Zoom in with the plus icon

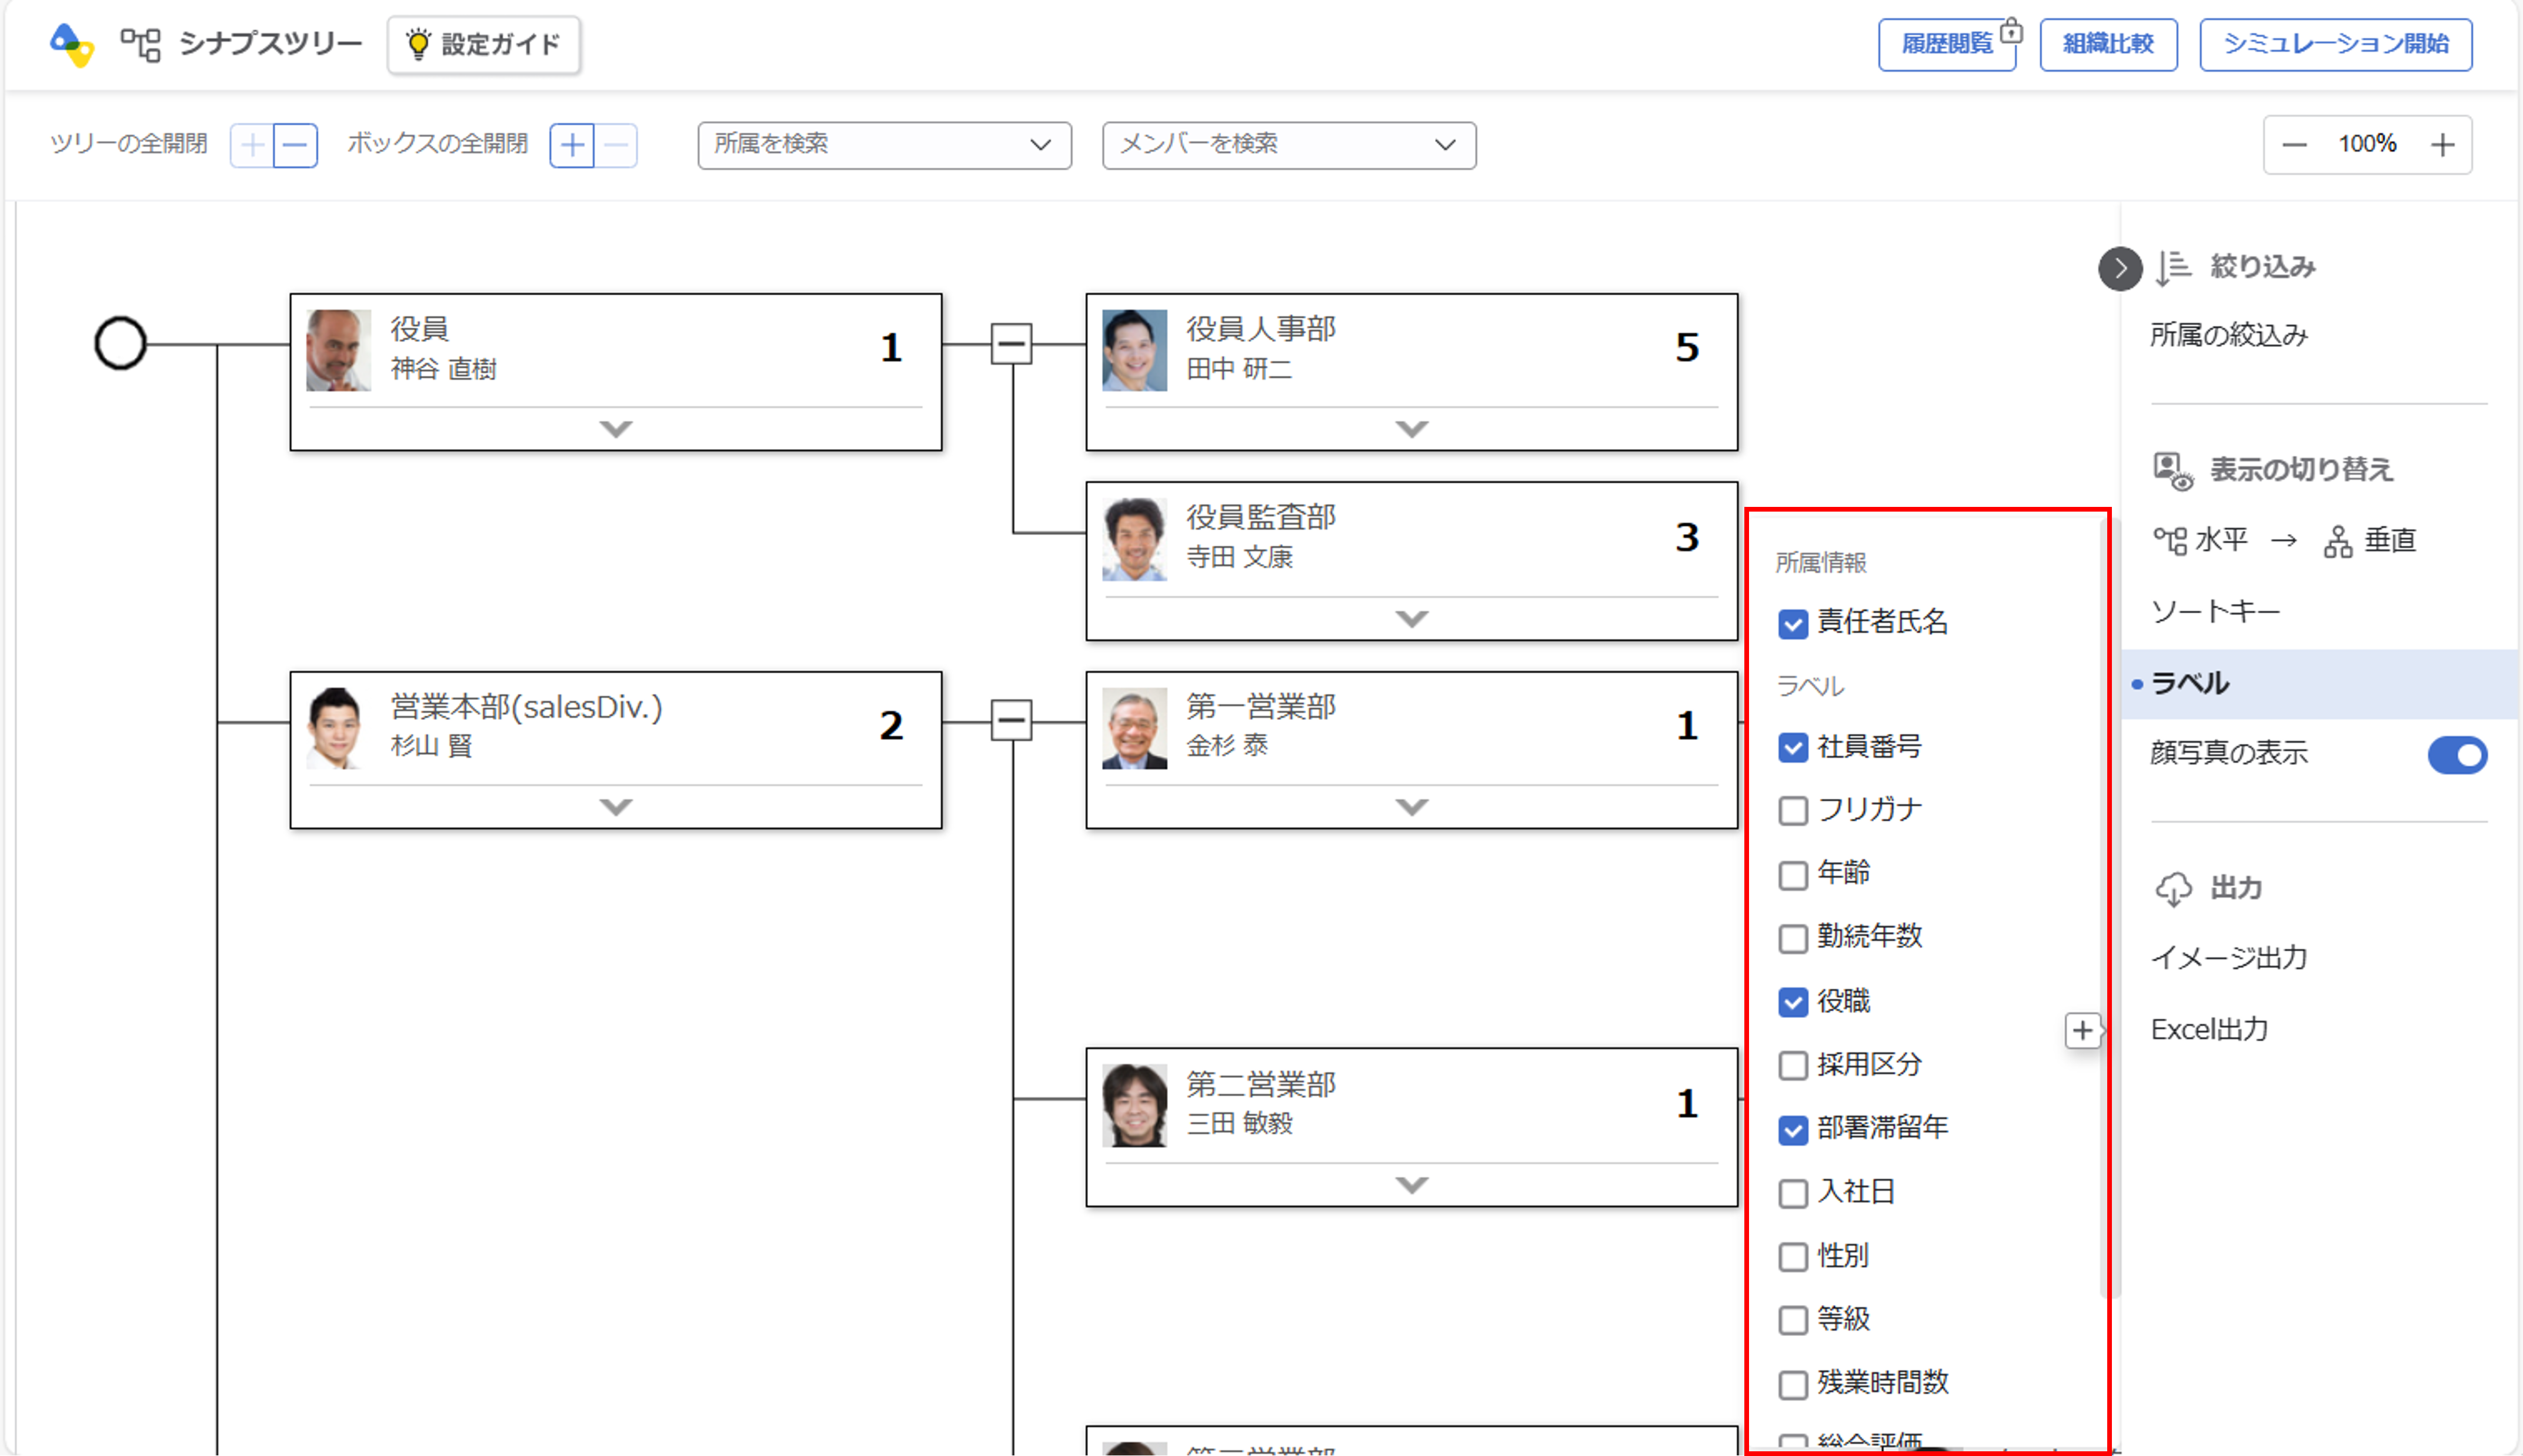click(x=2442, y=145)
